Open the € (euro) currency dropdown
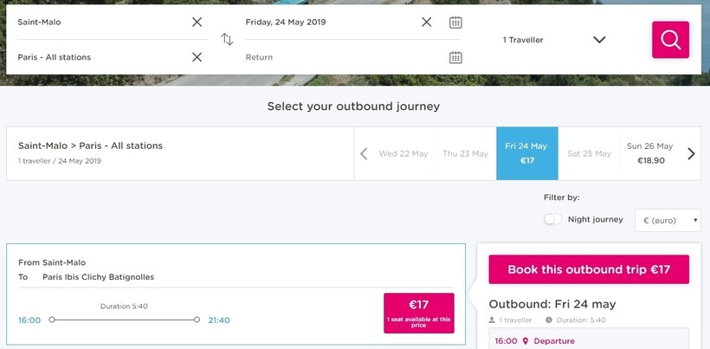The width and height of the screenshot is (710, 349). pyautogui.click(x=668, y=221)
